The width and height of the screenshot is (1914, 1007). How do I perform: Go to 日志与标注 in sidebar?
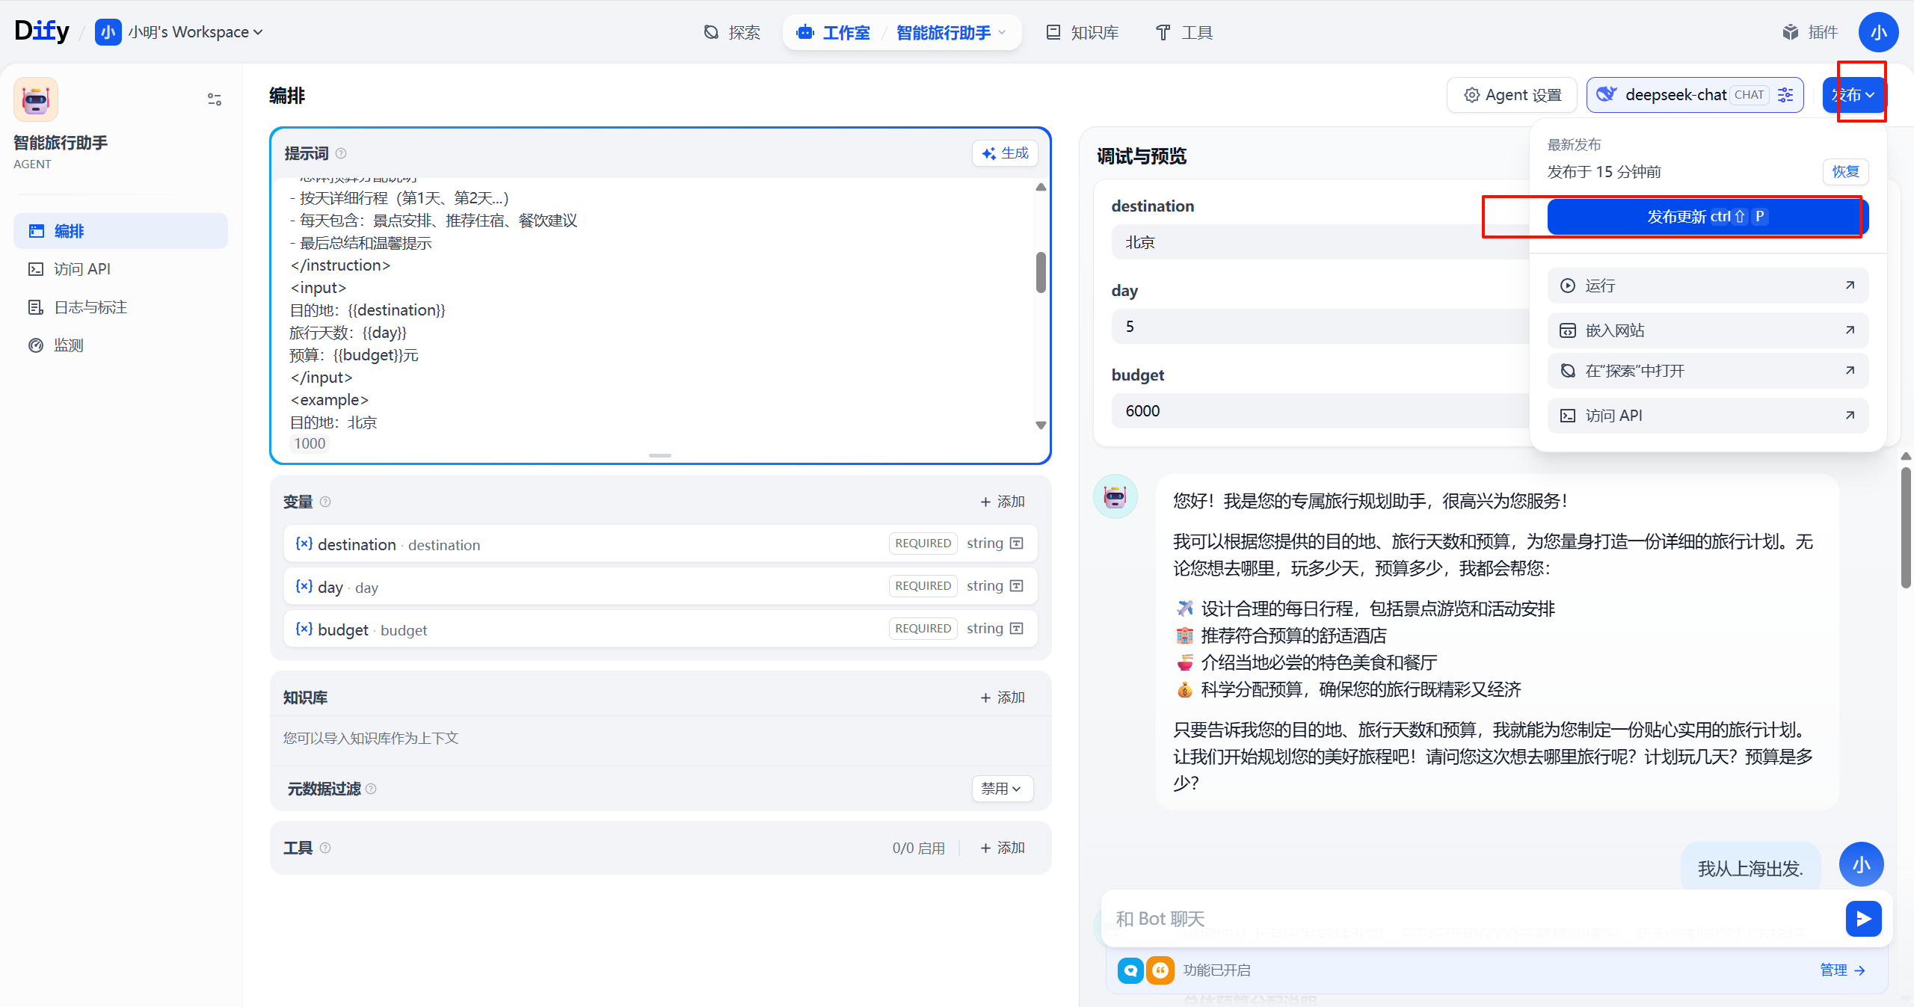tap(90, 307)
